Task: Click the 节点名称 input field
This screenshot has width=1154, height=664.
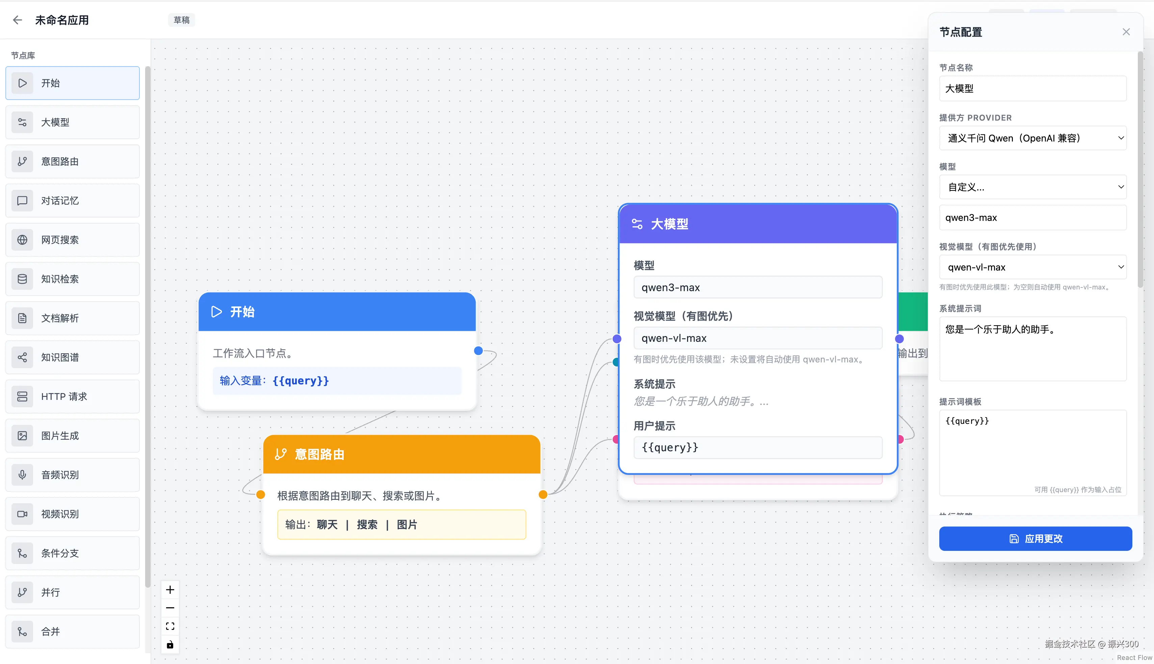Action: 1032,88
